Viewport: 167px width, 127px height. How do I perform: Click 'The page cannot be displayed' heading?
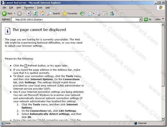[39, 30]
